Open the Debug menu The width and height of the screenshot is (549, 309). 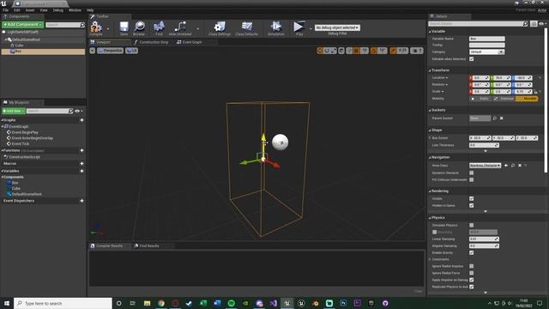(58, 10)
